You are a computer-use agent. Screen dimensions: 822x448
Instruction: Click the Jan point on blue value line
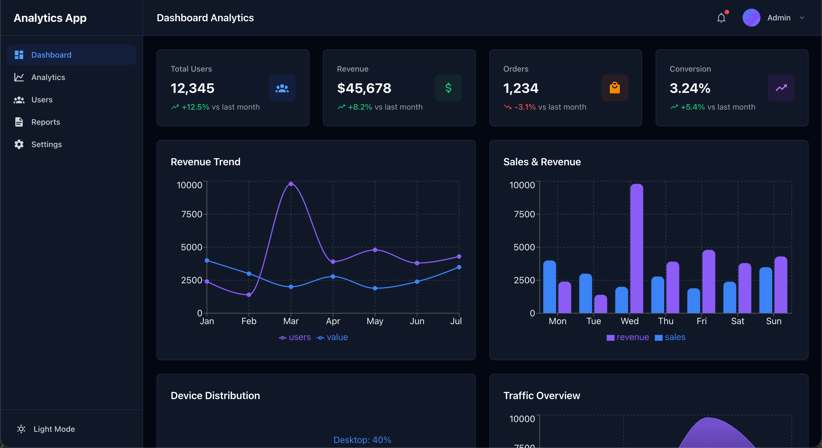207,260
